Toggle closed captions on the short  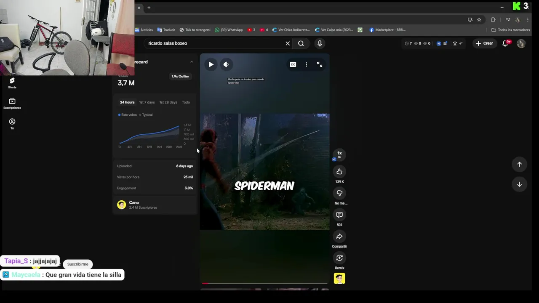pos(293,64)
